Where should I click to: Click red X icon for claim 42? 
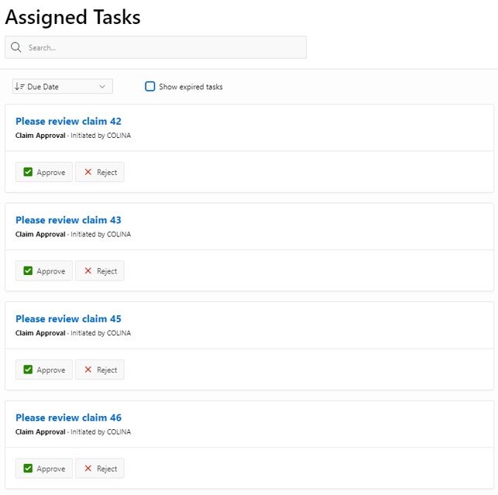(88, 172)
